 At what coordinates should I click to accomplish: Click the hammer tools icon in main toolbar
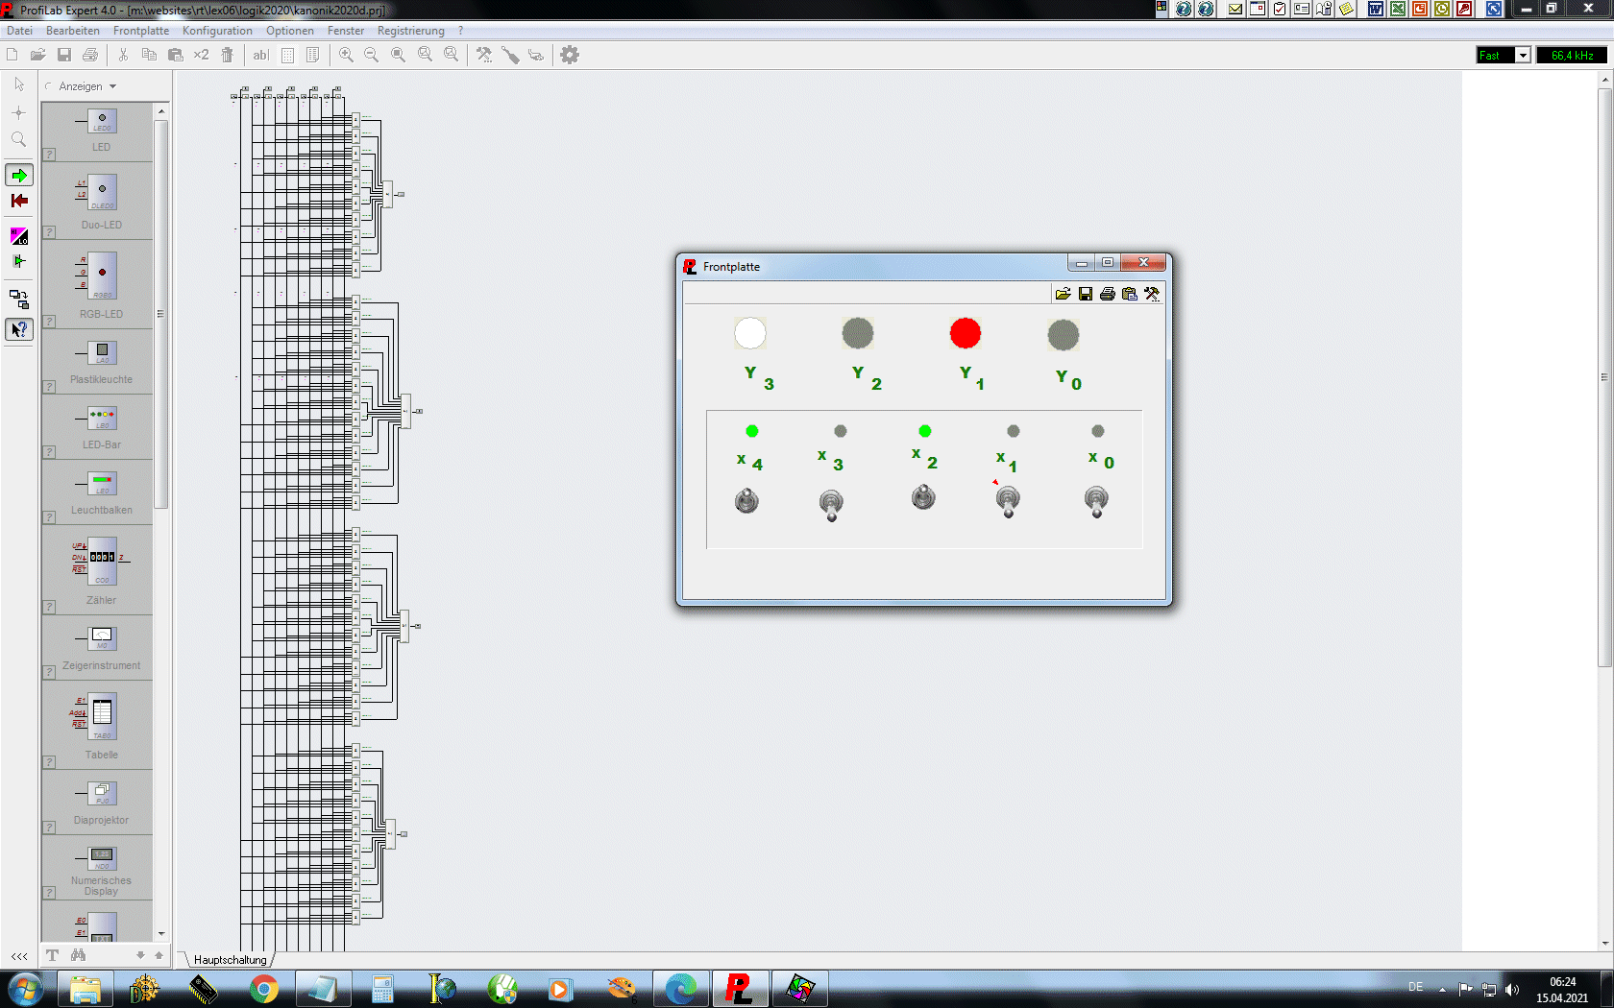click(x=484, y=55)
